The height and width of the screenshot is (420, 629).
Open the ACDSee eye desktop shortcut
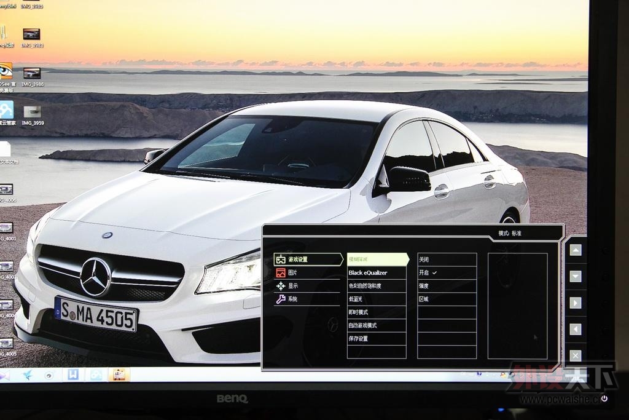(x=6, y=76)
